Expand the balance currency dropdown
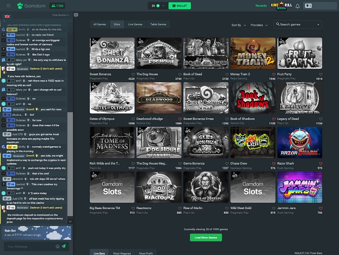 pyautogui.click(x=163, y=5)
